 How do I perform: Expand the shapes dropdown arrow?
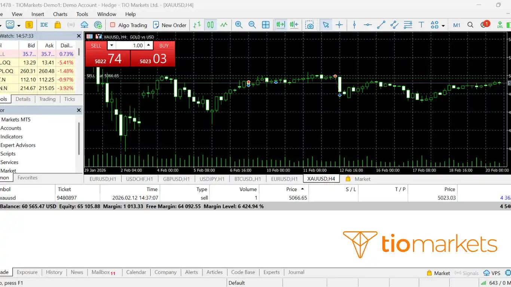coord(443,25)
